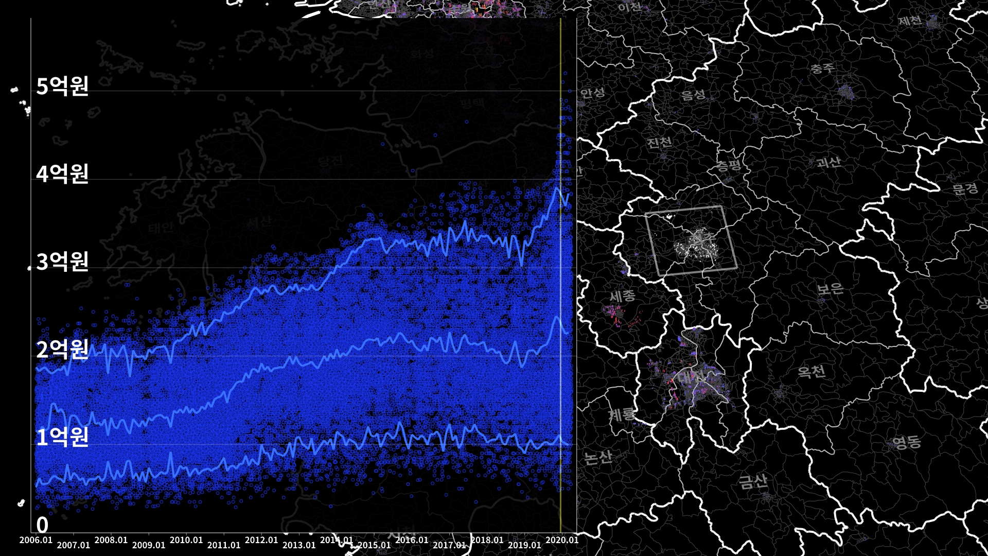This screenshot has width=988, height=556.
Task: Click the 1억원 price axis label
Action: click(x=62, y=437)
